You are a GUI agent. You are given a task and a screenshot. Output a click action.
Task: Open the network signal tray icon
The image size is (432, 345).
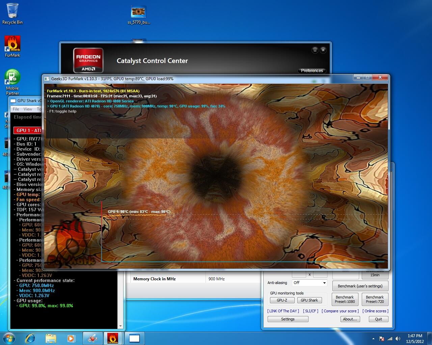[390, 339]
